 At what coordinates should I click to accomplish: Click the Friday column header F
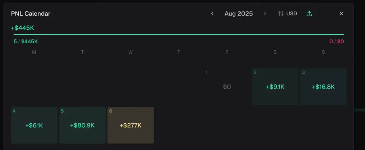point(227,52)
